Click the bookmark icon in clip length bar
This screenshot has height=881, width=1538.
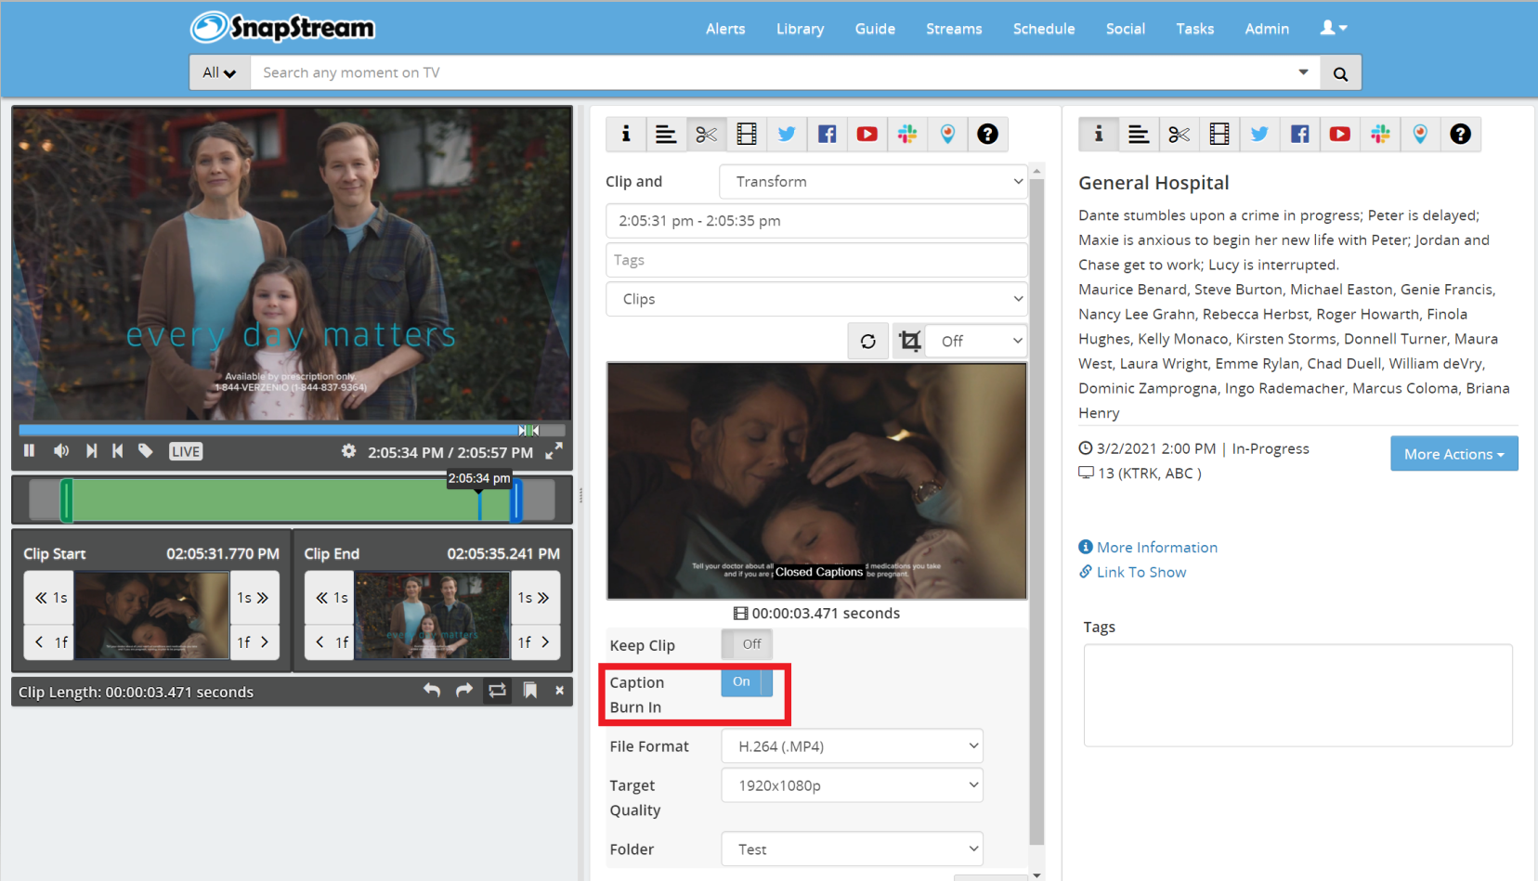530,691
